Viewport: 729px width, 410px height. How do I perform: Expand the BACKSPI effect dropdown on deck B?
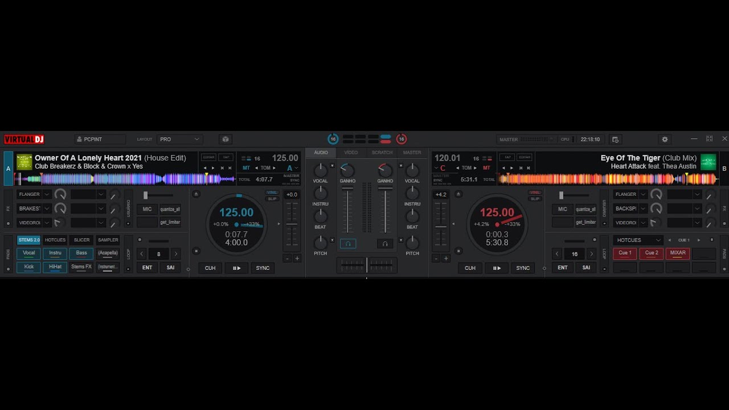pyautogui.click(x=642, y=208)
